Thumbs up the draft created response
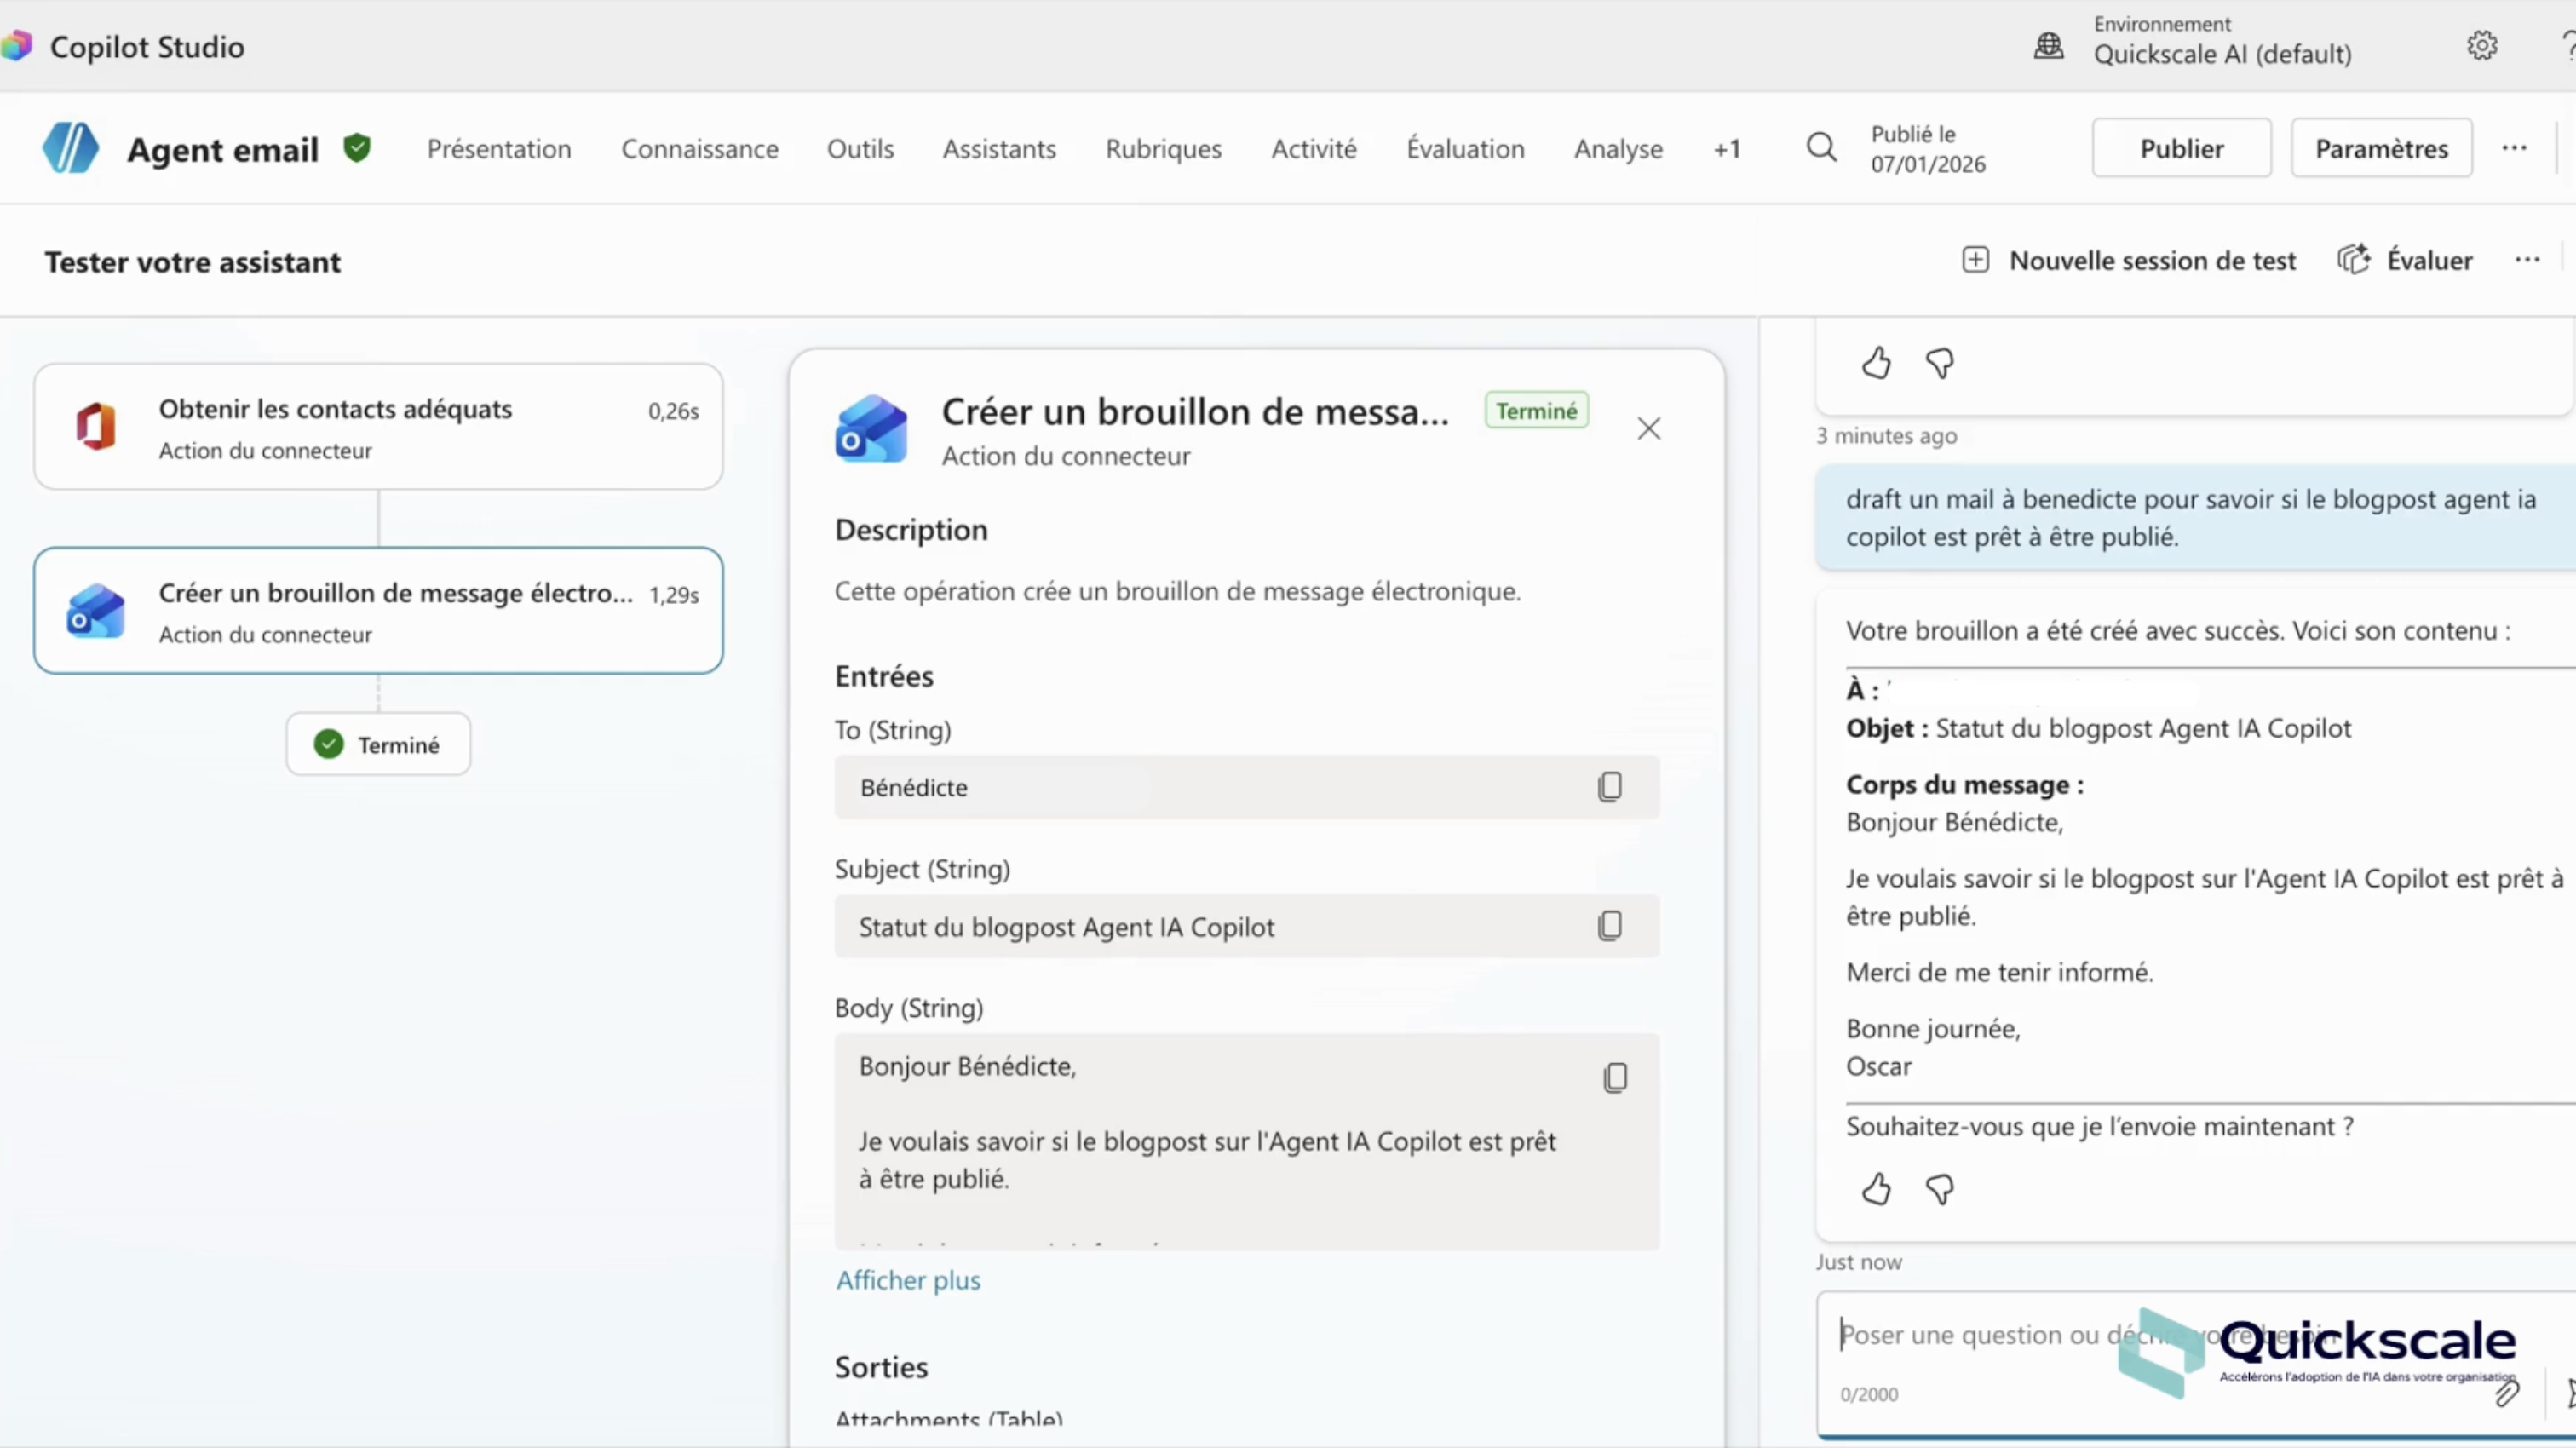The width and height of the screenshot is (2576, 1448). [x=1876, y=1189]
